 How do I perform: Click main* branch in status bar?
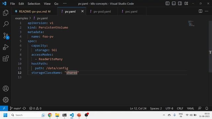pos(16,108)
